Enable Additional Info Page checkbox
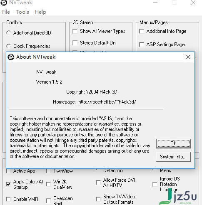 click(x=142, y=31)
